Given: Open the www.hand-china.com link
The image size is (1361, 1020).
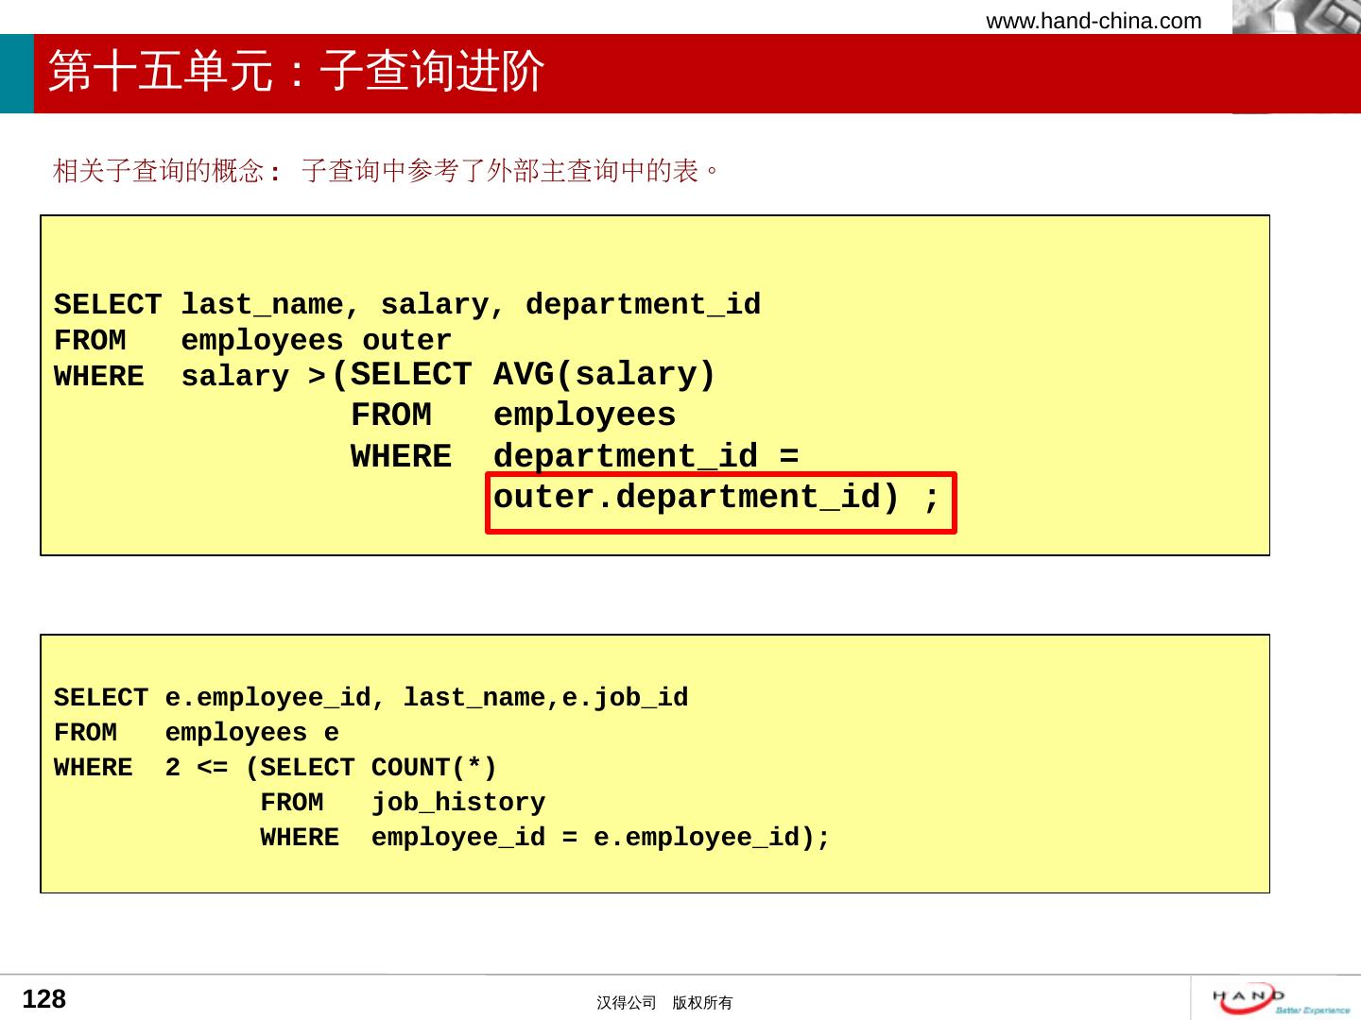Looking at the screenshot, I should pyautogui.click(x=1094, y=21).
